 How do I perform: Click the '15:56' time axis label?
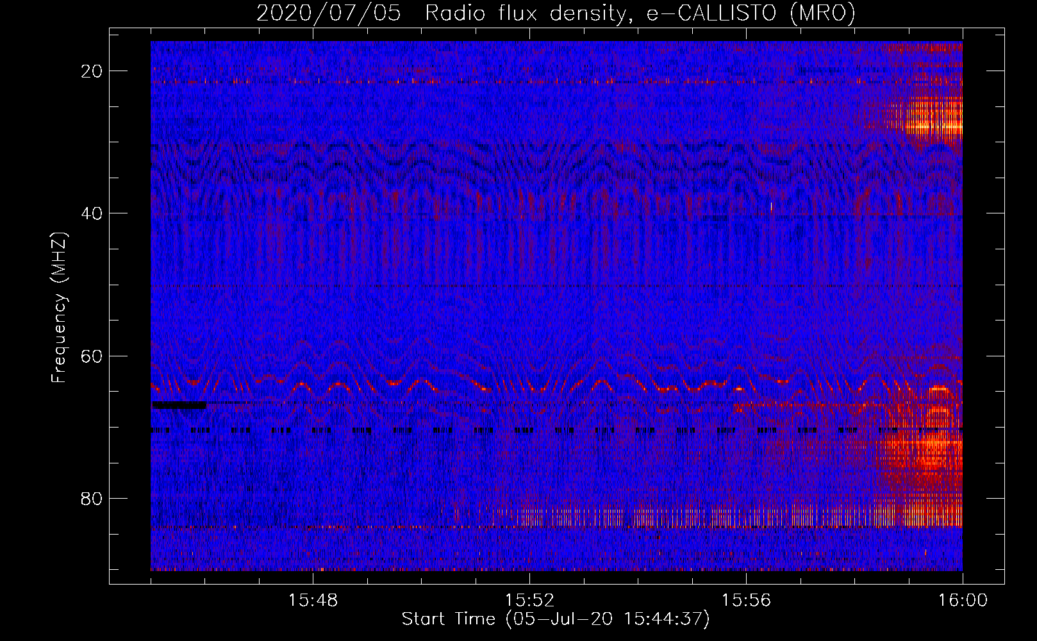coord(746,601)
